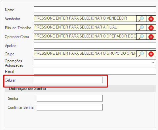Select the Vendedor lookup text field

click(x=85, y=19)
